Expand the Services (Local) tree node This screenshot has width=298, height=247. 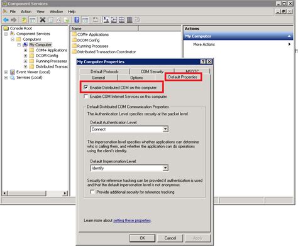tap(6, 78)
